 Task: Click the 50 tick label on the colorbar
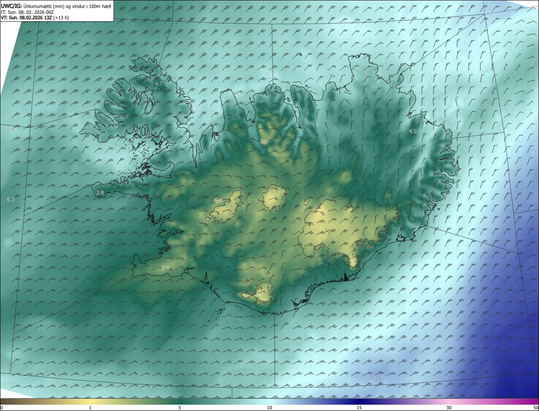coord(536,408)
